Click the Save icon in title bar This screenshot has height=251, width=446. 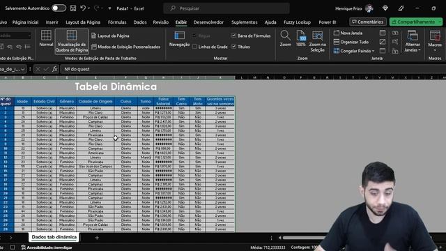coord(73,8)
